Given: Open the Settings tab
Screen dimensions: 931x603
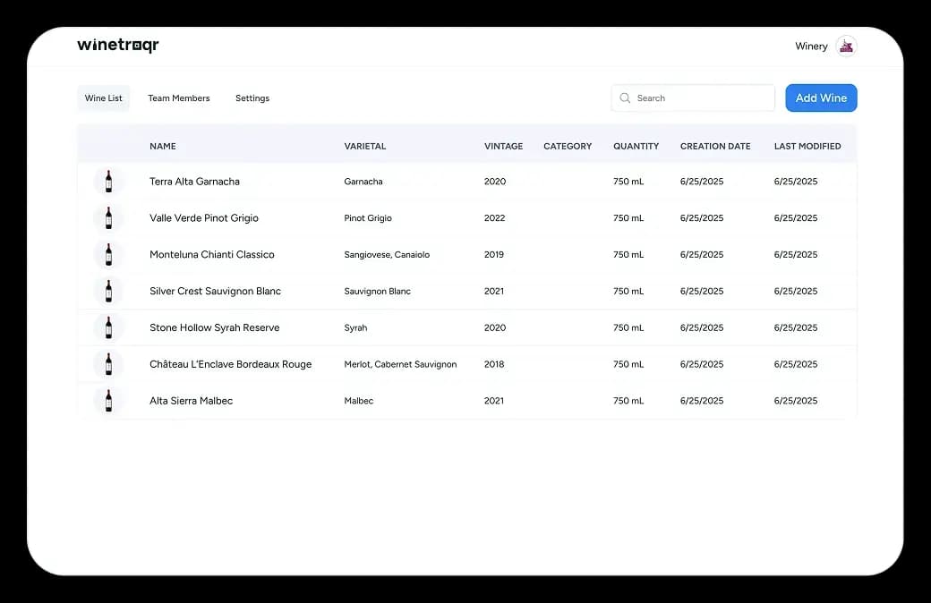Looking at the screenshot, I should 252,98.
